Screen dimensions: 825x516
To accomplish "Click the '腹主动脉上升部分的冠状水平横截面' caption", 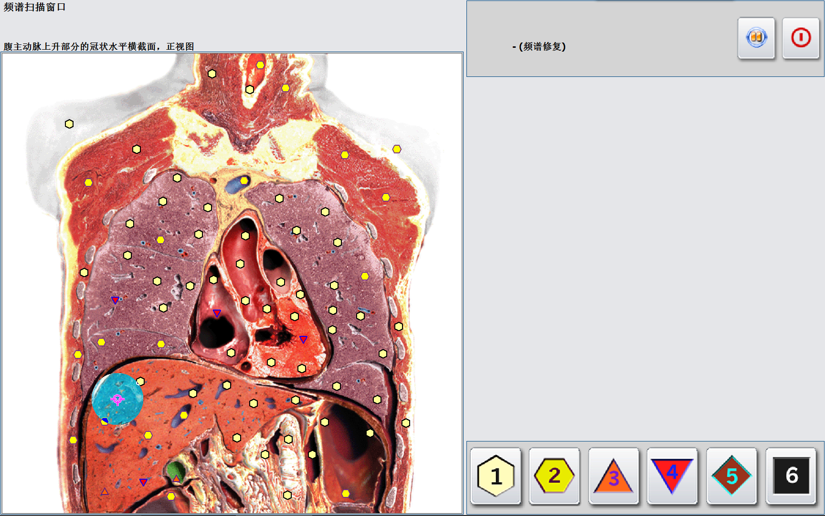I will coord(80,46).
